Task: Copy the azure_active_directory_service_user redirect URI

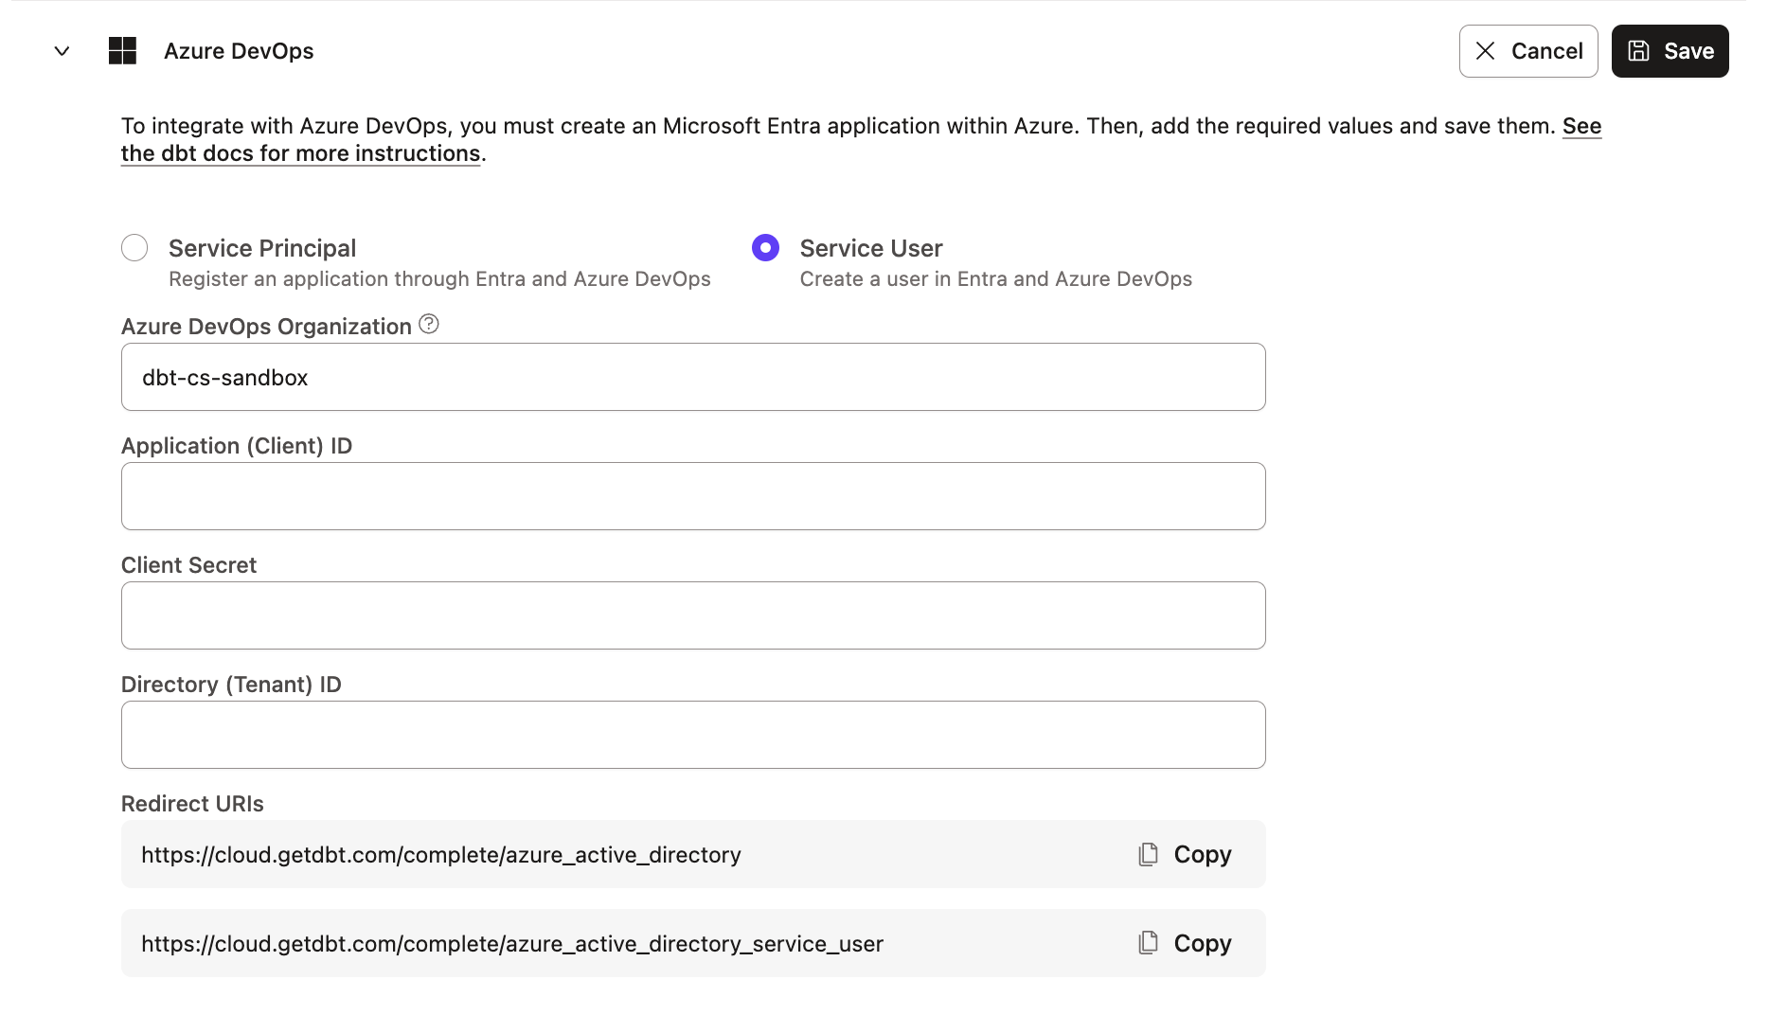Action: (1183, 942)
